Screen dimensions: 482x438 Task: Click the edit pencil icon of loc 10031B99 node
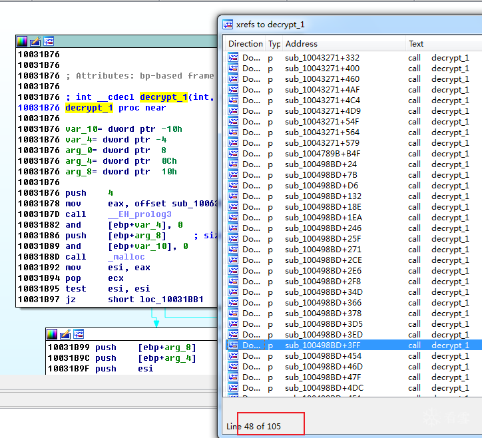[65, 334]
